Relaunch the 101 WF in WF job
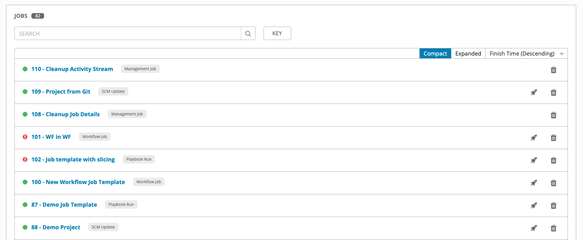This screenshot has width=583, height=240. (534, 138)
